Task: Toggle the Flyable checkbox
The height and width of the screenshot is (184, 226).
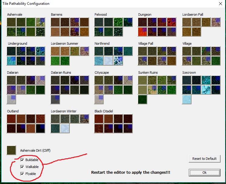Action: 22,174
